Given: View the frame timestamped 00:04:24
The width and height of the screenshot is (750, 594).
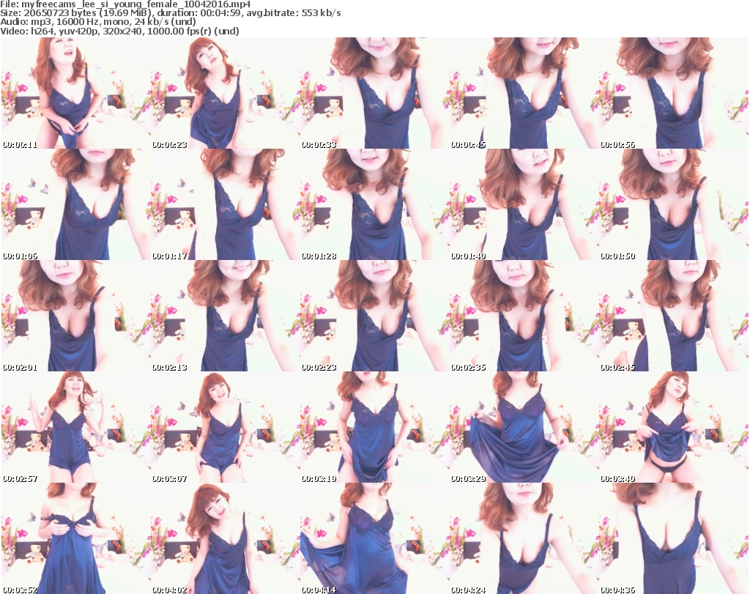Looking at the screenshot, I should (x=524, y=538).
